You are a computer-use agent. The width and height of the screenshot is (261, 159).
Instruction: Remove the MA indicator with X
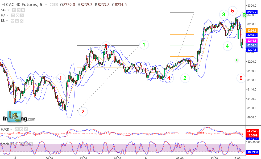22,15
